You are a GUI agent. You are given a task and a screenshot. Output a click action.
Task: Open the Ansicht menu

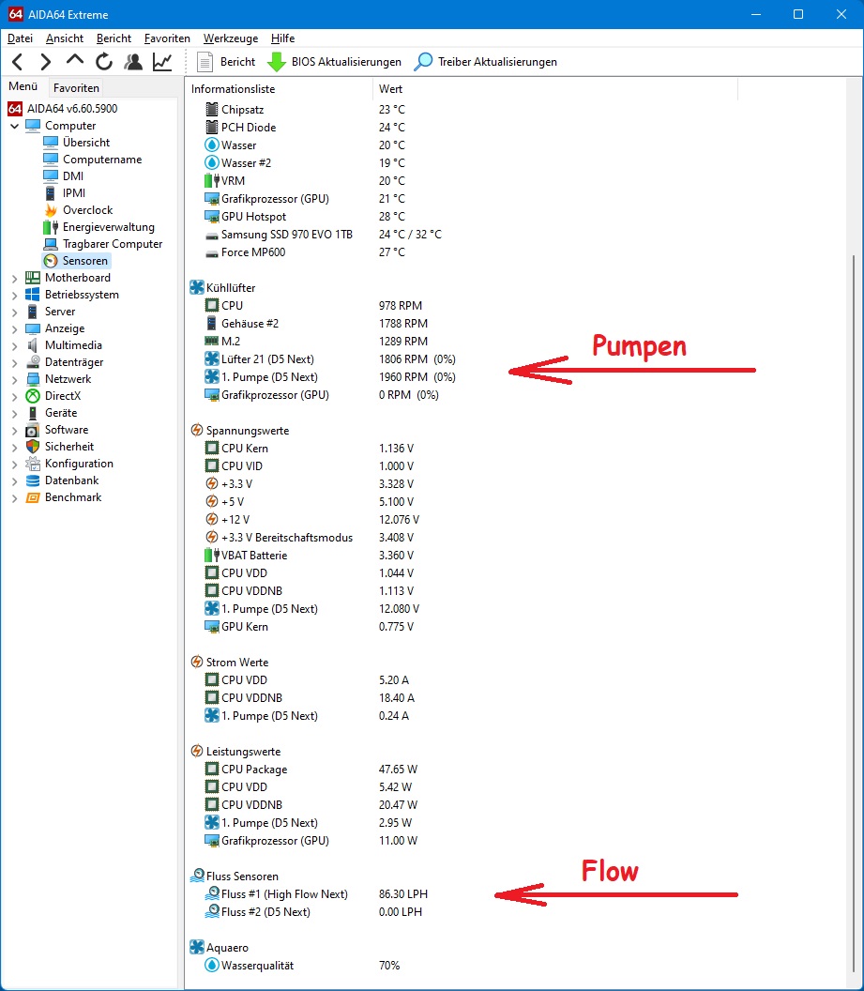[x=65, y=38]
